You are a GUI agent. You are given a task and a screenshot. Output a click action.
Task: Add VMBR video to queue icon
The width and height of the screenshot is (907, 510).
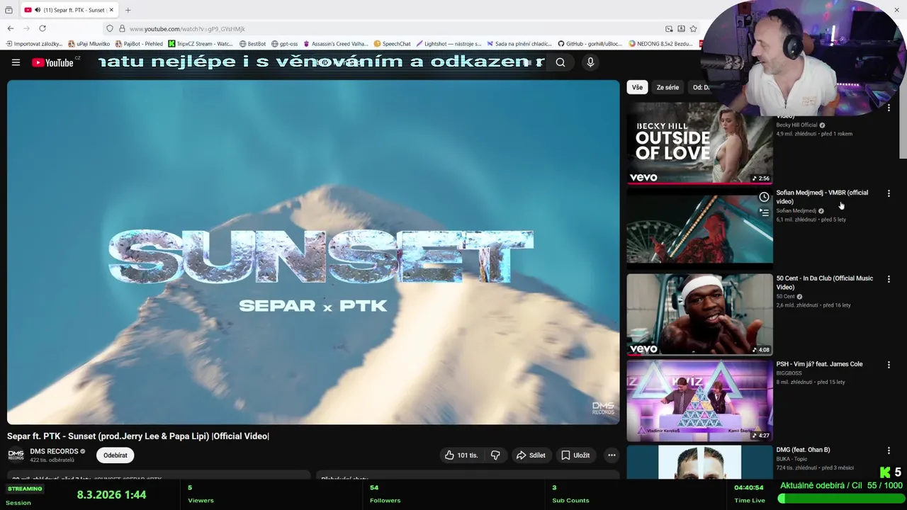[764, 212]
